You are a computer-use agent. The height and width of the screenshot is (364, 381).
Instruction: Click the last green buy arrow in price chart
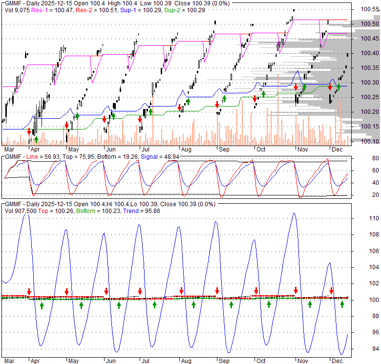(339, 87)
